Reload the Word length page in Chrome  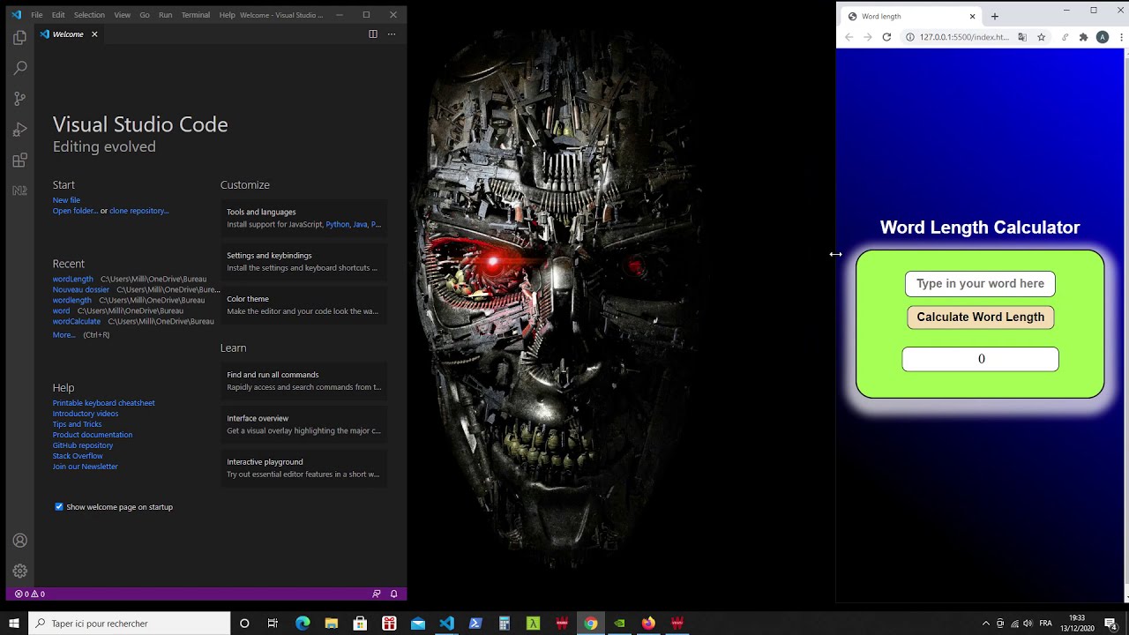coord(886,37)
